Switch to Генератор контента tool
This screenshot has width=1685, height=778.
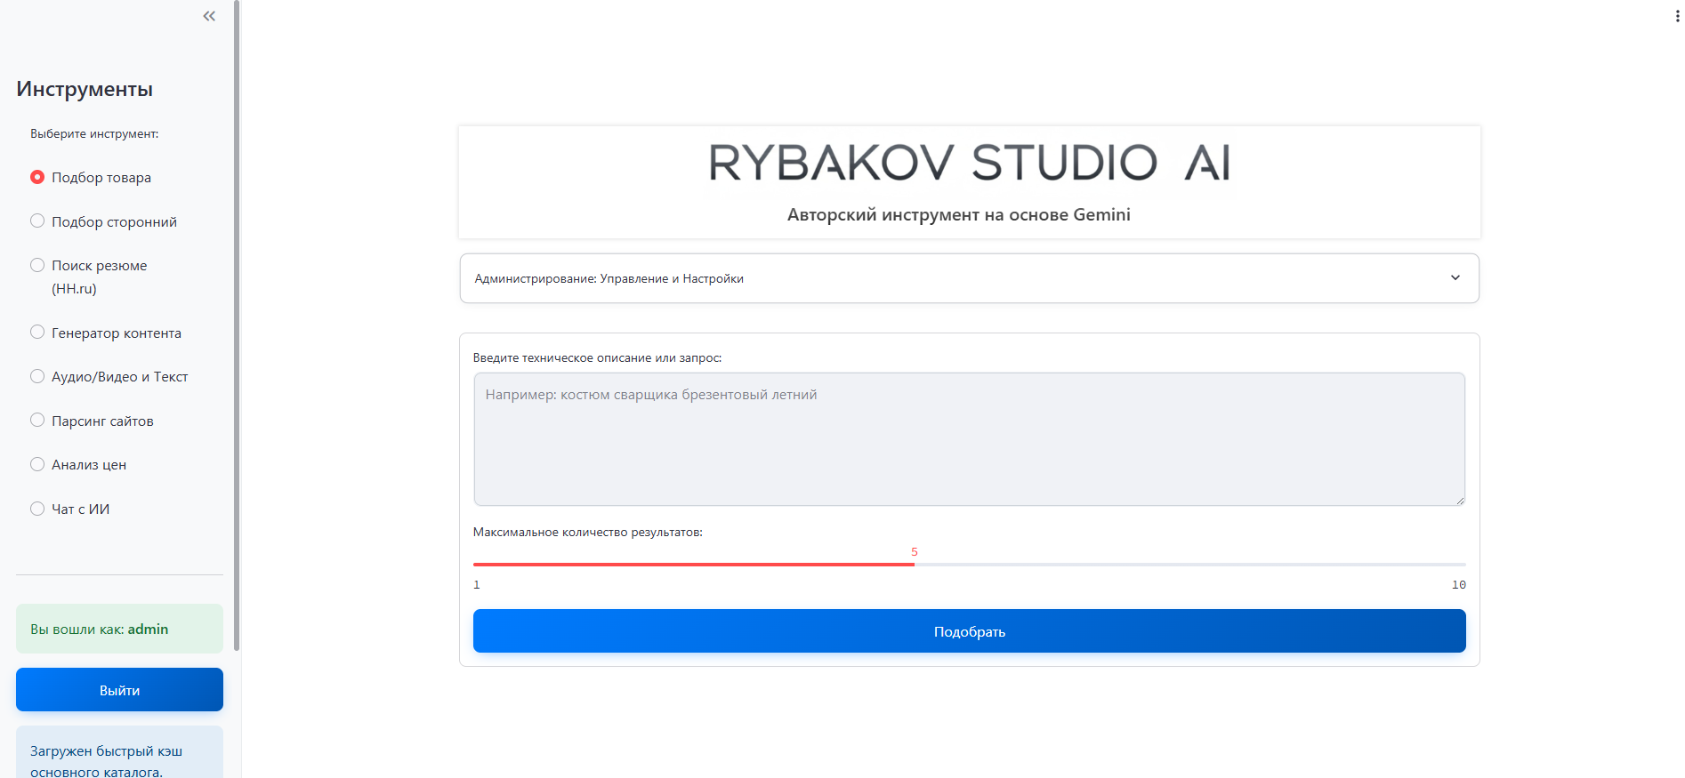tap(37, 333)
